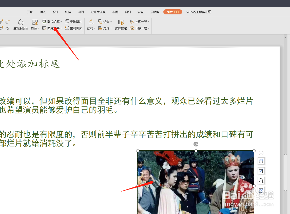Viewport: 290px width, 214px height.
Task: Open the 选择窗格 selection pane
Action: pos(121,25)
